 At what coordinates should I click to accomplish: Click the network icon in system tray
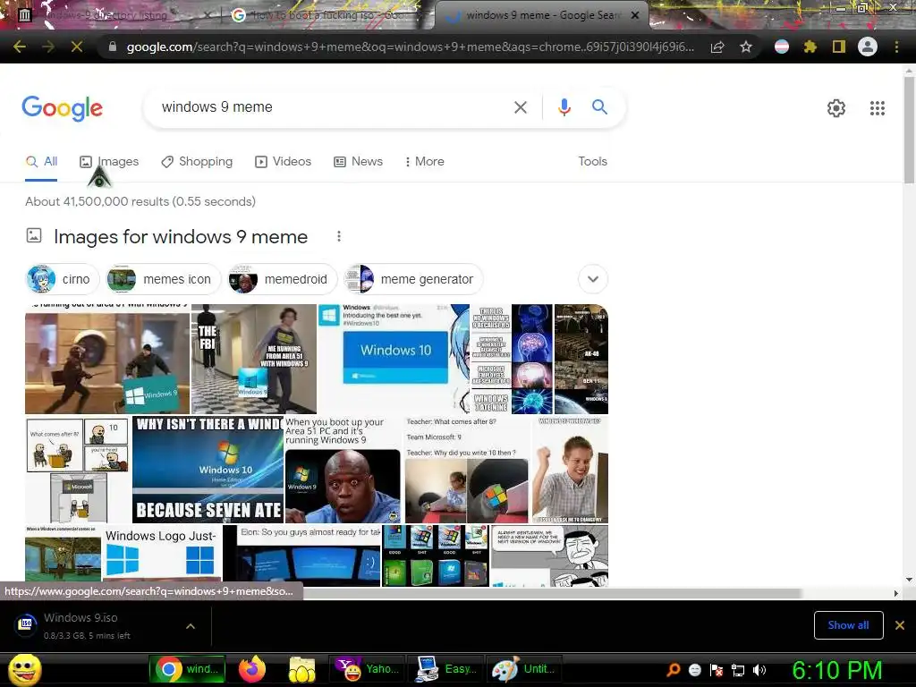(738, 670)
